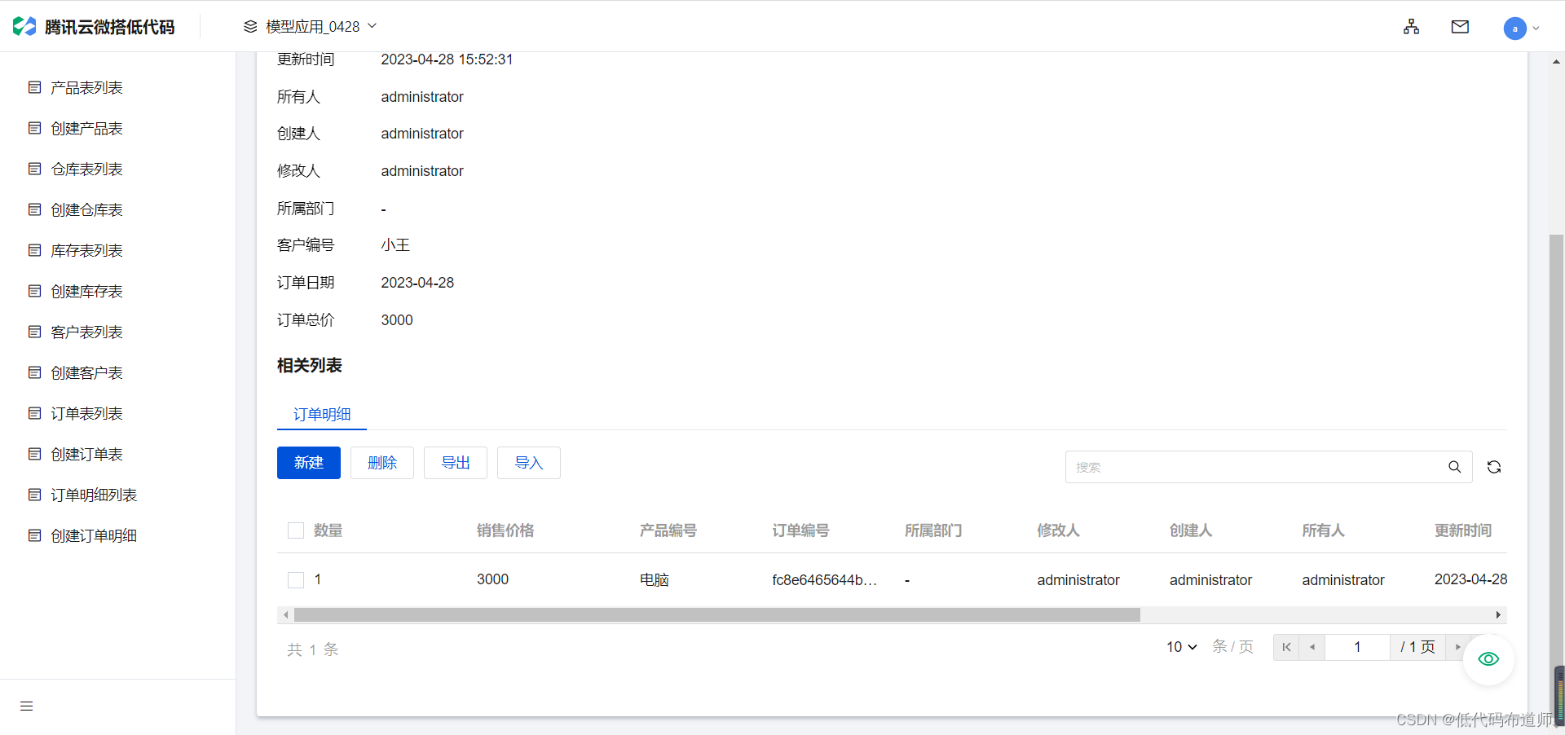The width and height of the screenshot is (1565, 735).
Task: Open 订单表列表 in sidebar
Action: pyautogui.click(x=86, y=413)
